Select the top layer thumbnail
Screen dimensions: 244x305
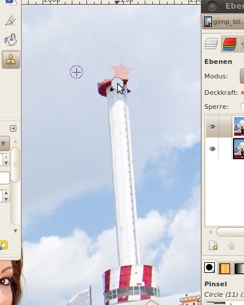(239, 126)
